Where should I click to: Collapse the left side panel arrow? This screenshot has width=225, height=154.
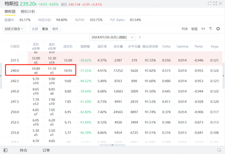pos(1,76)
